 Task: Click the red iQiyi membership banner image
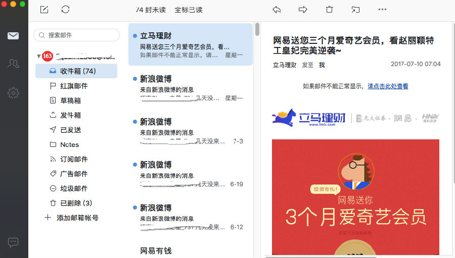(x=355, y=197)
